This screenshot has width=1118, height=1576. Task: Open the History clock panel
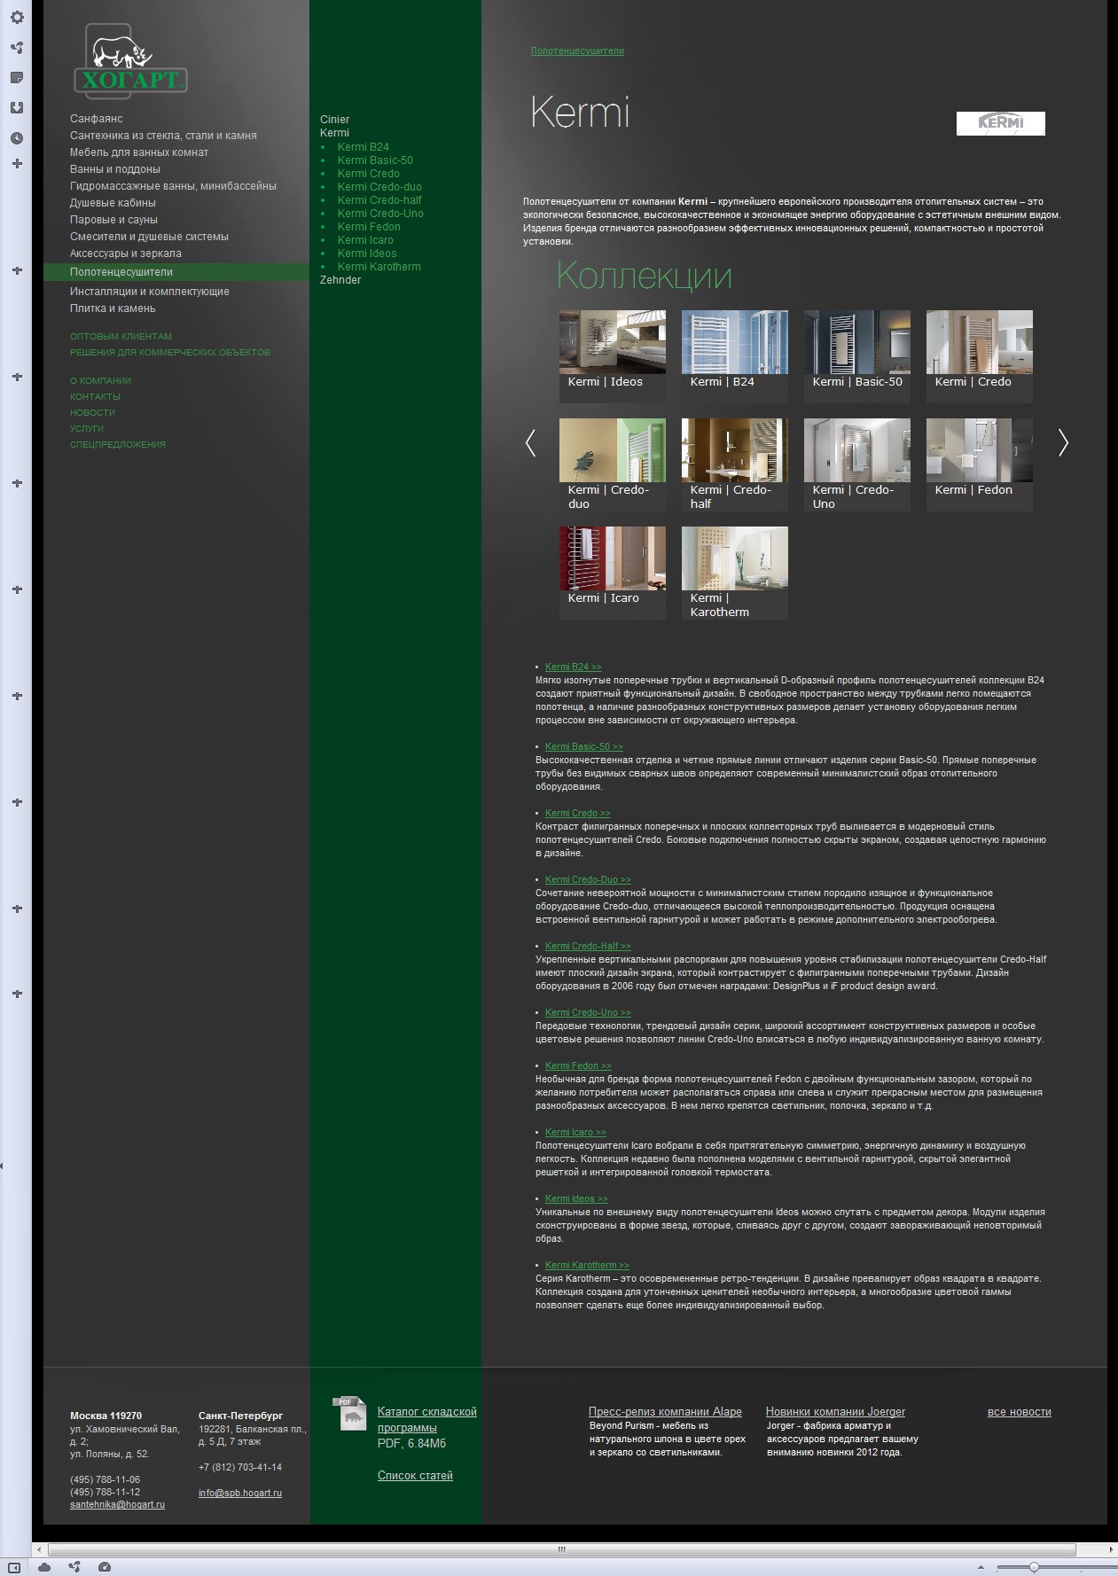click(x=16, y=138)
